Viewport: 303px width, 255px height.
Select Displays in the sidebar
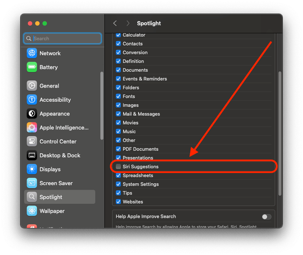pos(50,169)
